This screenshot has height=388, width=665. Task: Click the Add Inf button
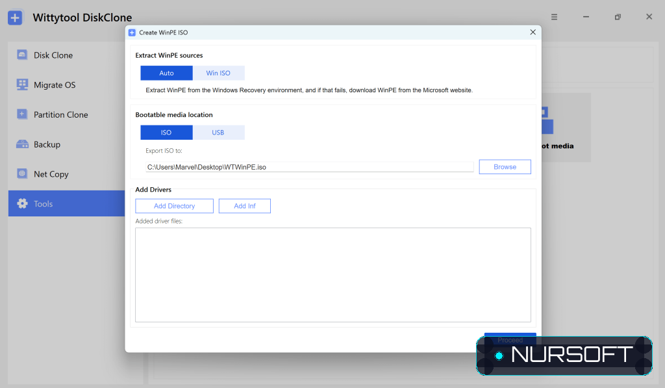245,206
